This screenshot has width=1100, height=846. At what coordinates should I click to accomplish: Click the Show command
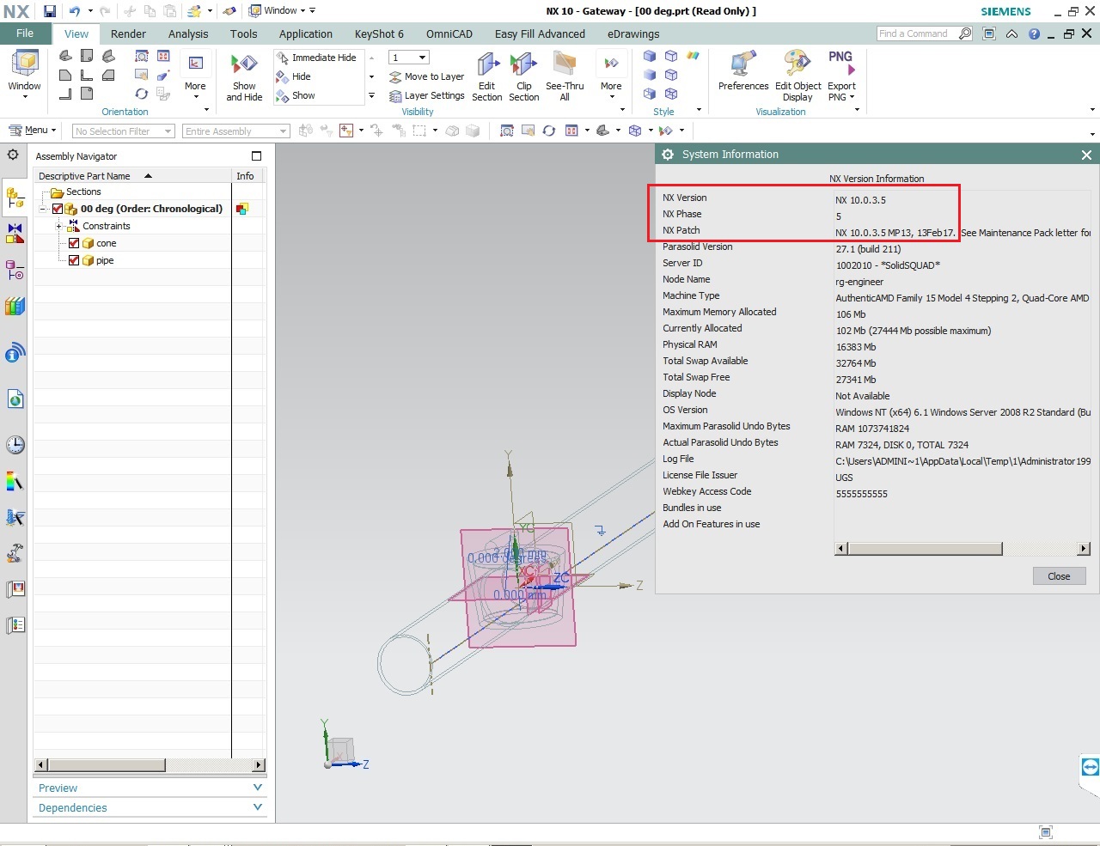pos(296,95)
